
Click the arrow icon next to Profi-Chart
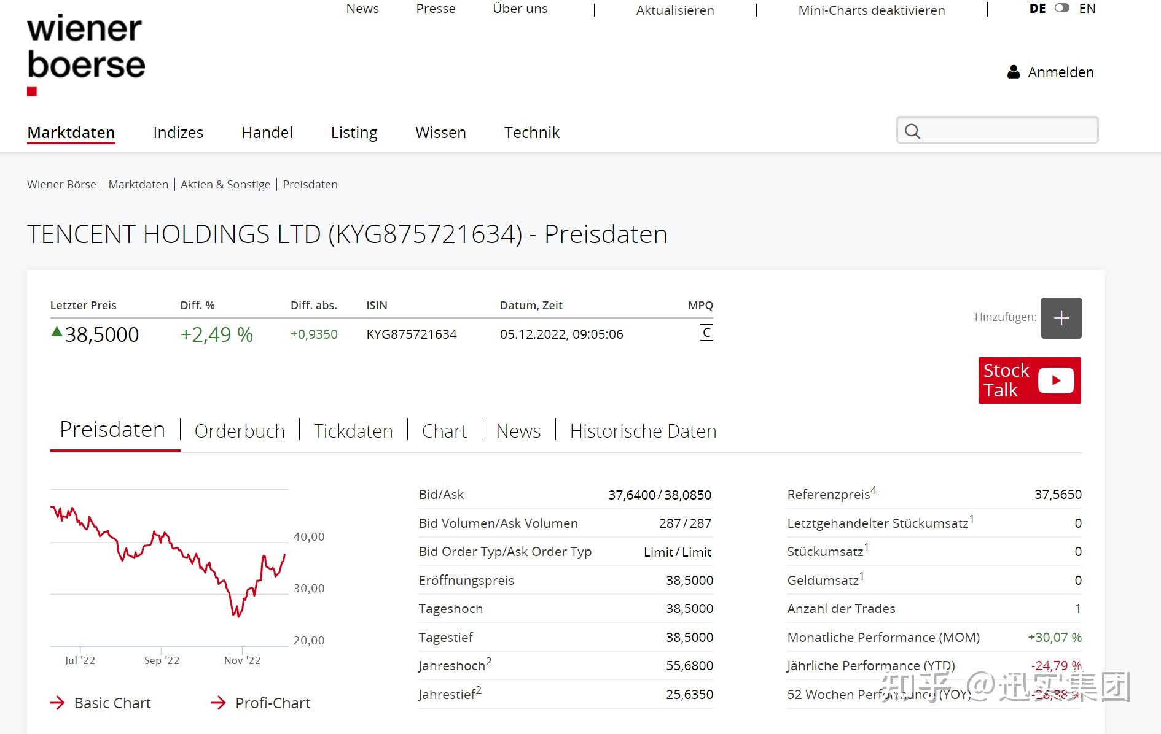click(219, 703)
